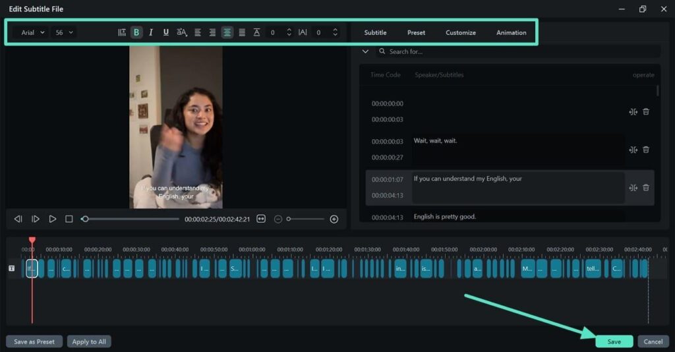Adjust the line spacing stepper arrows
This screenshot has height=352, width=675.
click(289, 32)
